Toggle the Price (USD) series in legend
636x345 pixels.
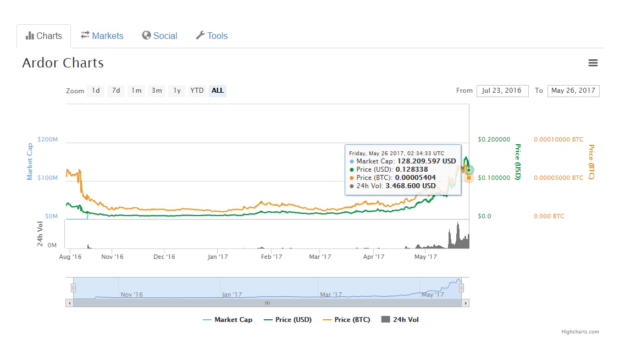pyautogui.click(x=287, y=320)
